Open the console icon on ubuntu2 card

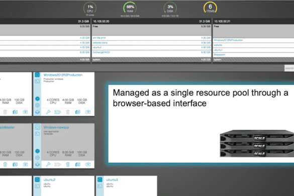(x=37, y=186)
